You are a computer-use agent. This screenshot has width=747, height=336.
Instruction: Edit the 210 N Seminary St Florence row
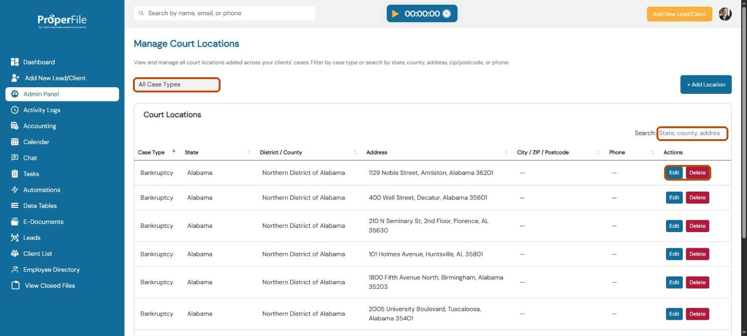(674, 226)
